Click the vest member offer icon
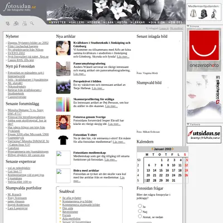223x223 pixels. pyautogui.click(x=193, y=14)
